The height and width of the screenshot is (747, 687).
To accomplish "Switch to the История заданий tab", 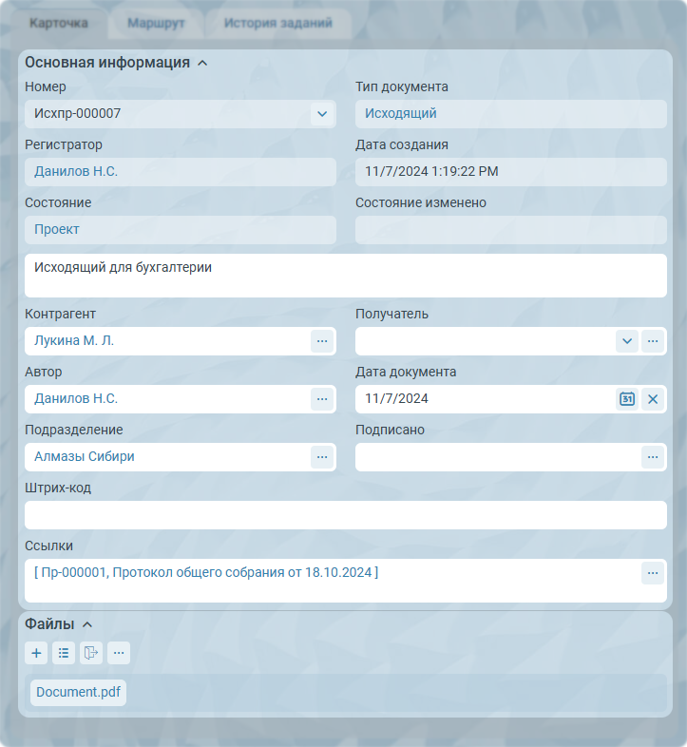I will 278,23.
